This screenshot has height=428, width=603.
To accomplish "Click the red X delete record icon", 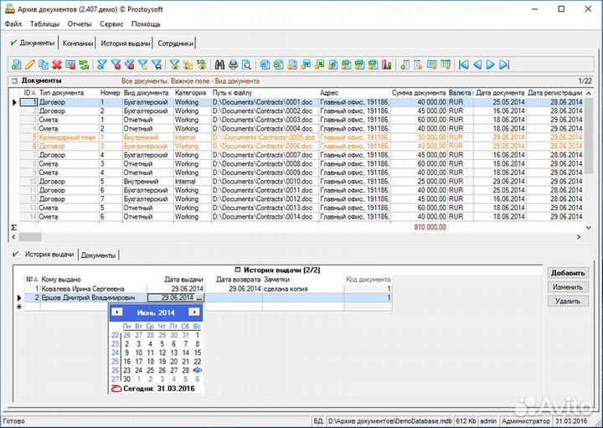I will (x=57, y=64).
